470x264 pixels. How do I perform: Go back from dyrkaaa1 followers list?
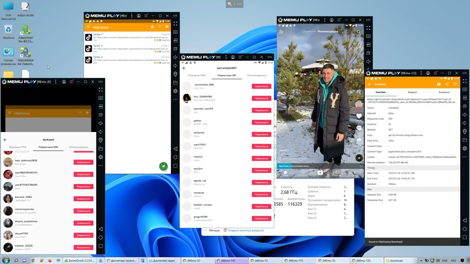5,140
